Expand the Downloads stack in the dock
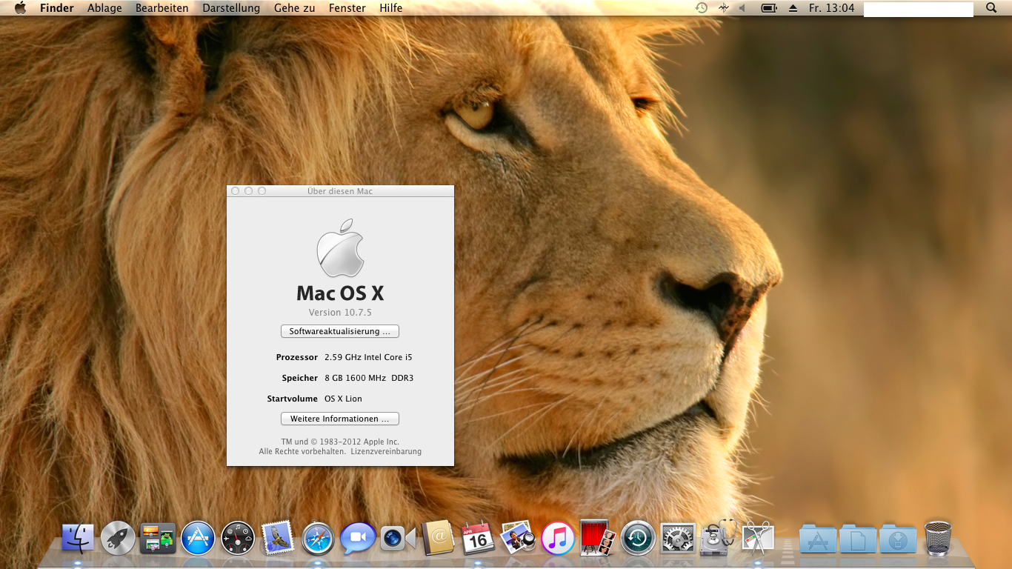The height and width of the screenshot is (569, 1012). (898, 539)
